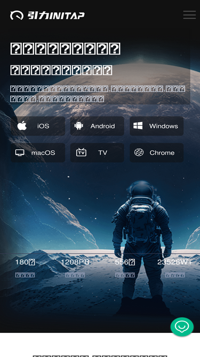
Task: Click the 1208PB statistic
Action: [75, 262]
